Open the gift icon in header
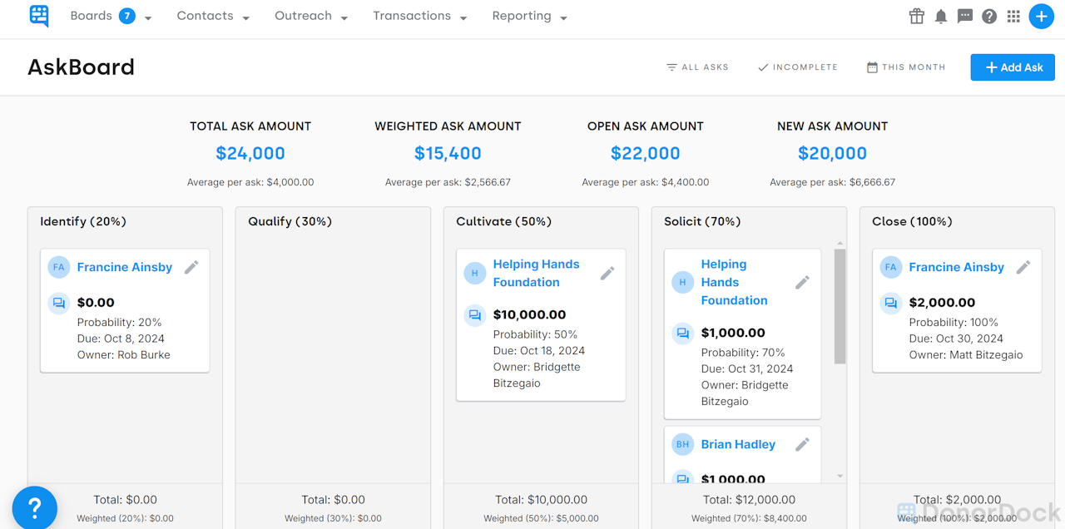 pyautogui.click(x=917, y=17)
